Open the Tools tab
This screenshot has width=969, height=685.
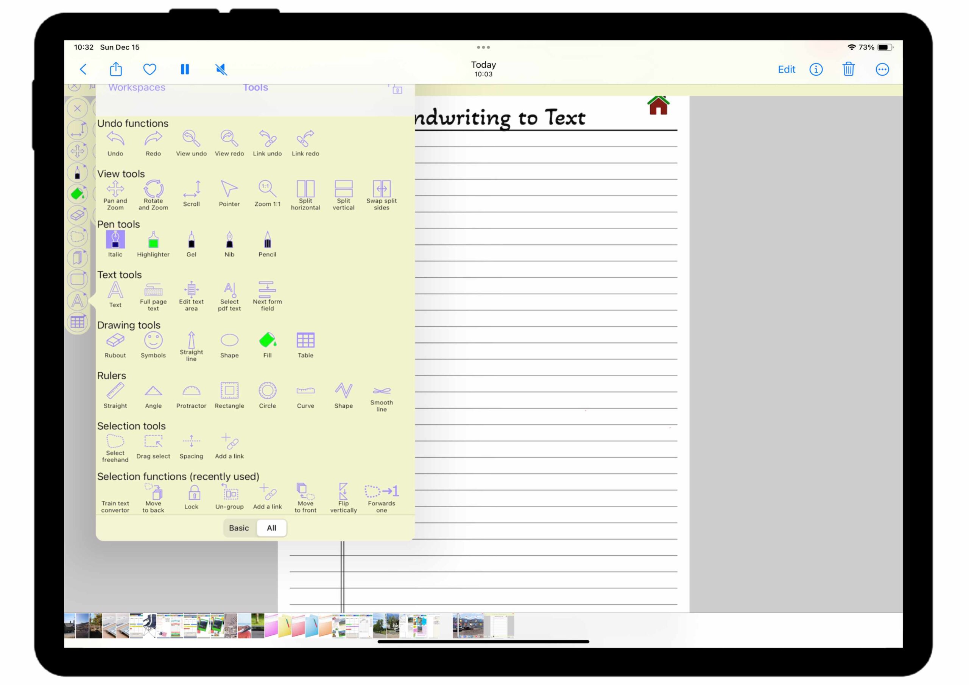tap(255, 88)
